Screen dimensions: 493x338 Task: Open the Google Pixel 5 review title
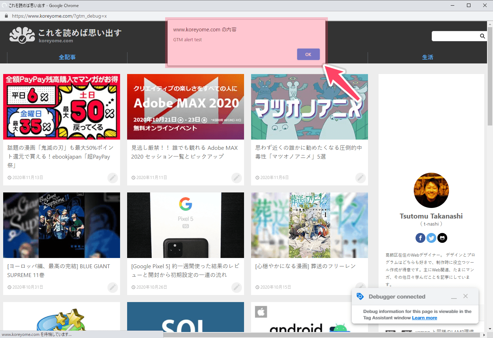(x=185, y=270)
